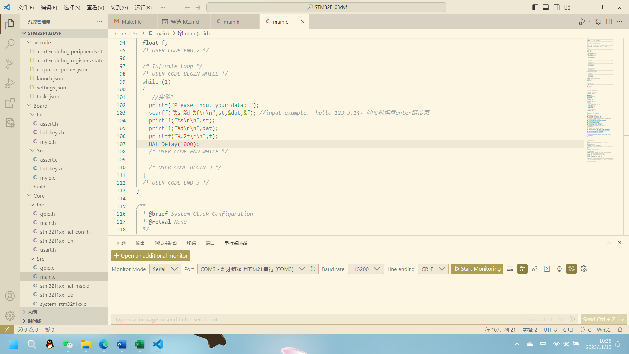Switch to the Makefile editor tab
629x354 pixels.
click(x=131, y=22)
